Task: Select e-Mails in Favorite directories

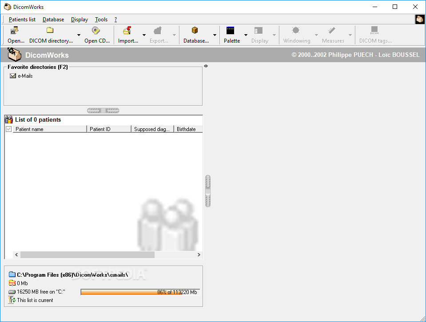Action: (x=21, y=76)
